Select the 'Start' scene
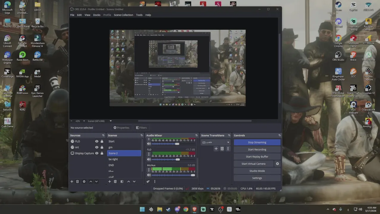Screen dimensions: 380x214 (124, 141)
